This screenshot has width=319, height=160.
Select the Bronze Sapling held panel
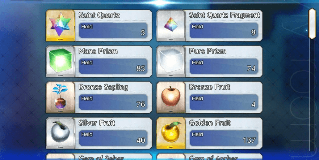tap(113, 102)
